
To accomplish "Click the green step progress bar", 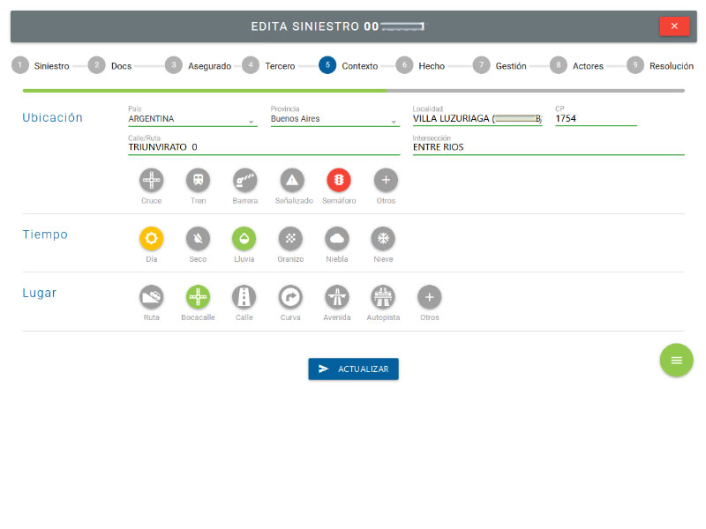I will 204,90.
